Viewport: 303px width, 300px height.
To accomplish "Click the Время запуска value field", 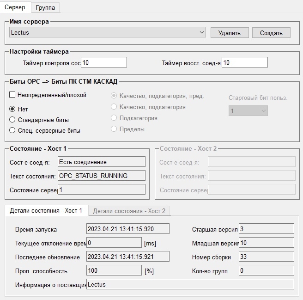I will tap(128, 229).
